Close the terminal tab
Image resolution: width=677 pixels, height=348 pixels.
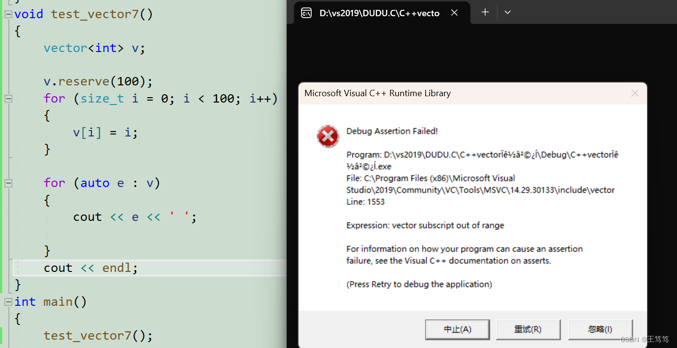tap(454, 13)
